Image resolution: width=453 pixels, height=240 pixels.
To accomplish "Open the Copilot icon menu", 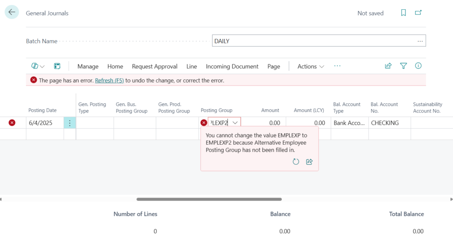I will [x=38, y=66].
